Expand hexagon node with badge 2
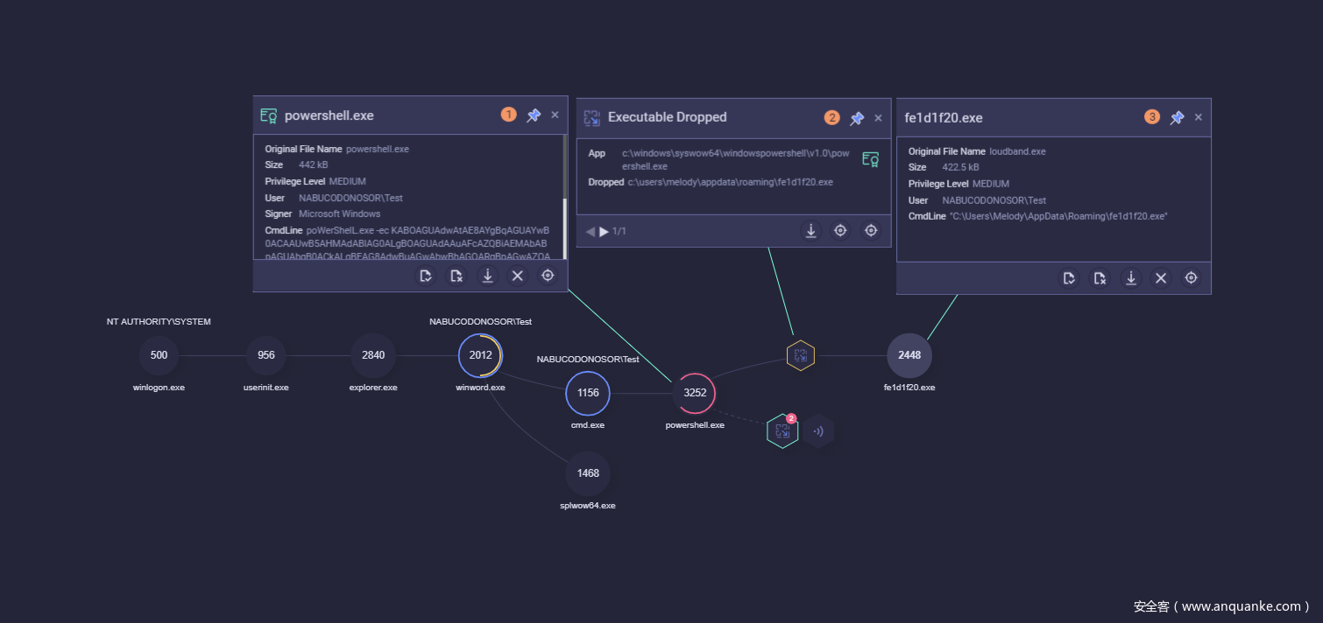Screen dimensions: 1323x623 tap(782, 431)
